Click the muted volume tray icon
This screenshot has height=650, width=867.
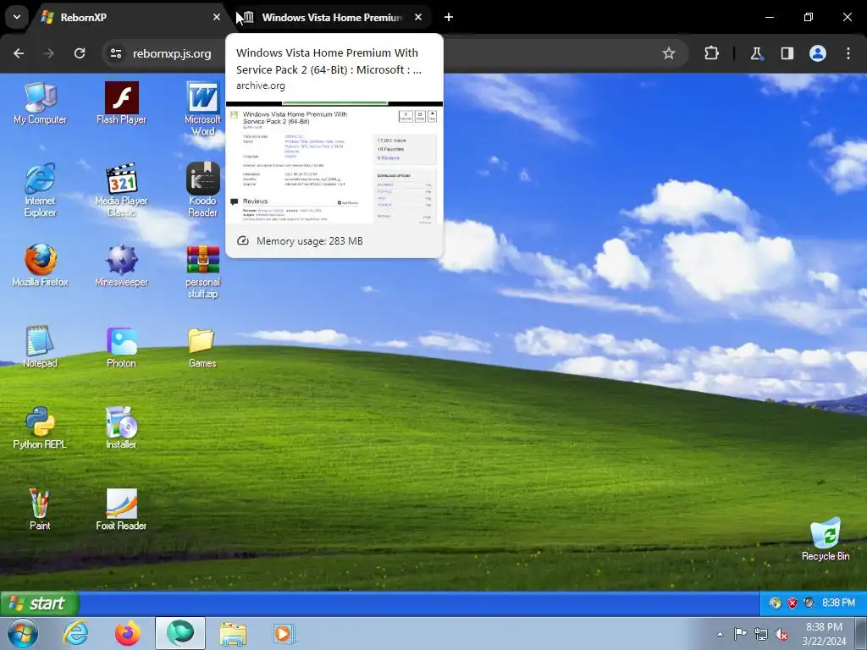(x=781, y=635)
